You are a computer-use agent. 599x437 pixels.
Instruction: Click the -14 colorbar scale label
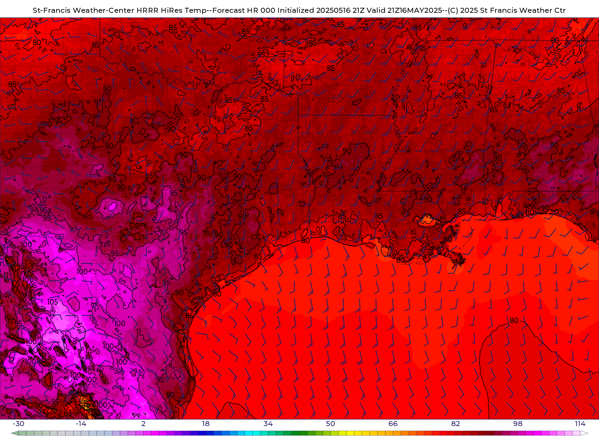(x=81, y=424)
